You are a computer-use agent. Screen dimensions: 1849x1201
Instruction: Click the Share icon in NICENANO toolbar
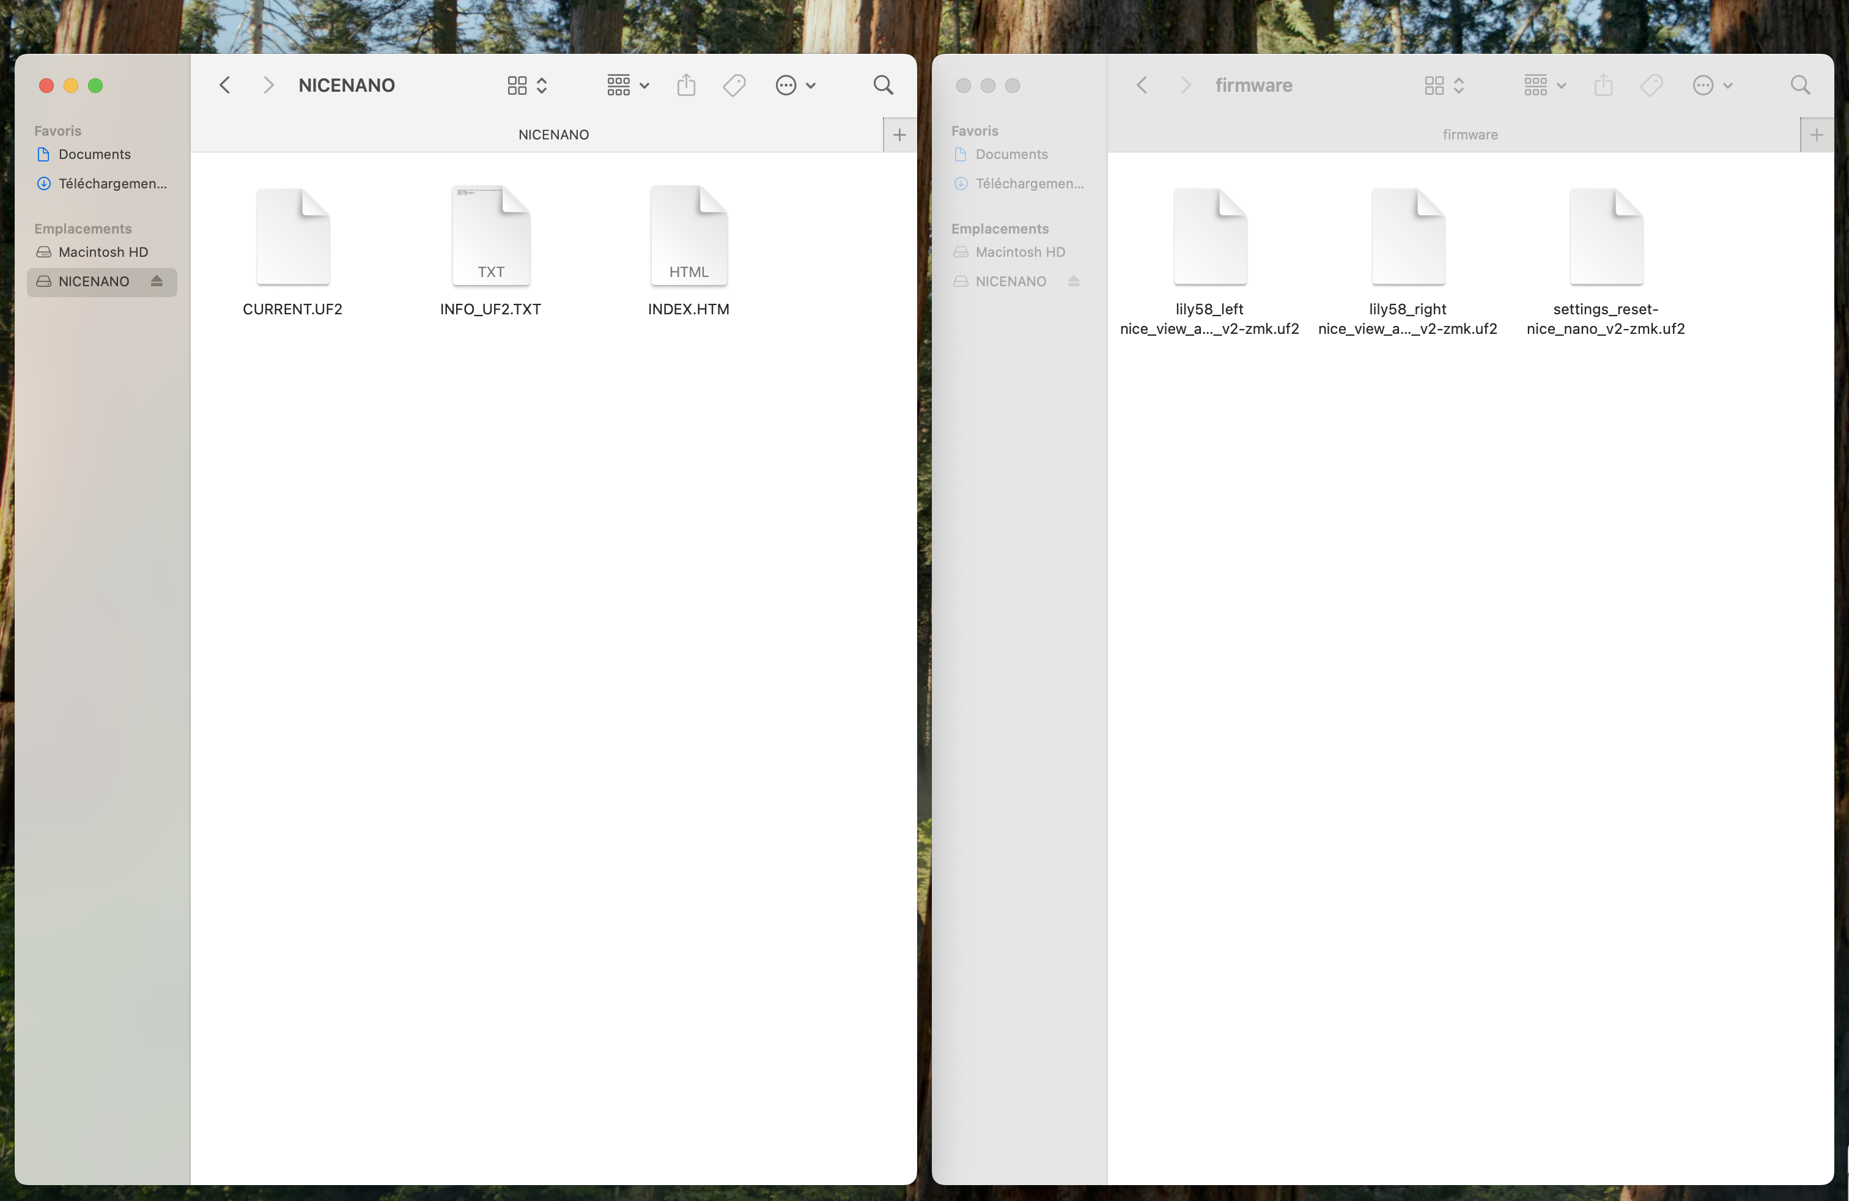point(686,84)
